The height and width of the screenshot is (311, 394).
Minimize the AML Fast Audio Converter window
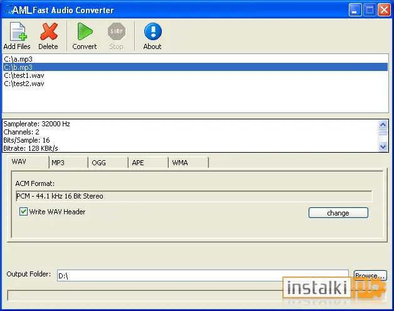355,10
